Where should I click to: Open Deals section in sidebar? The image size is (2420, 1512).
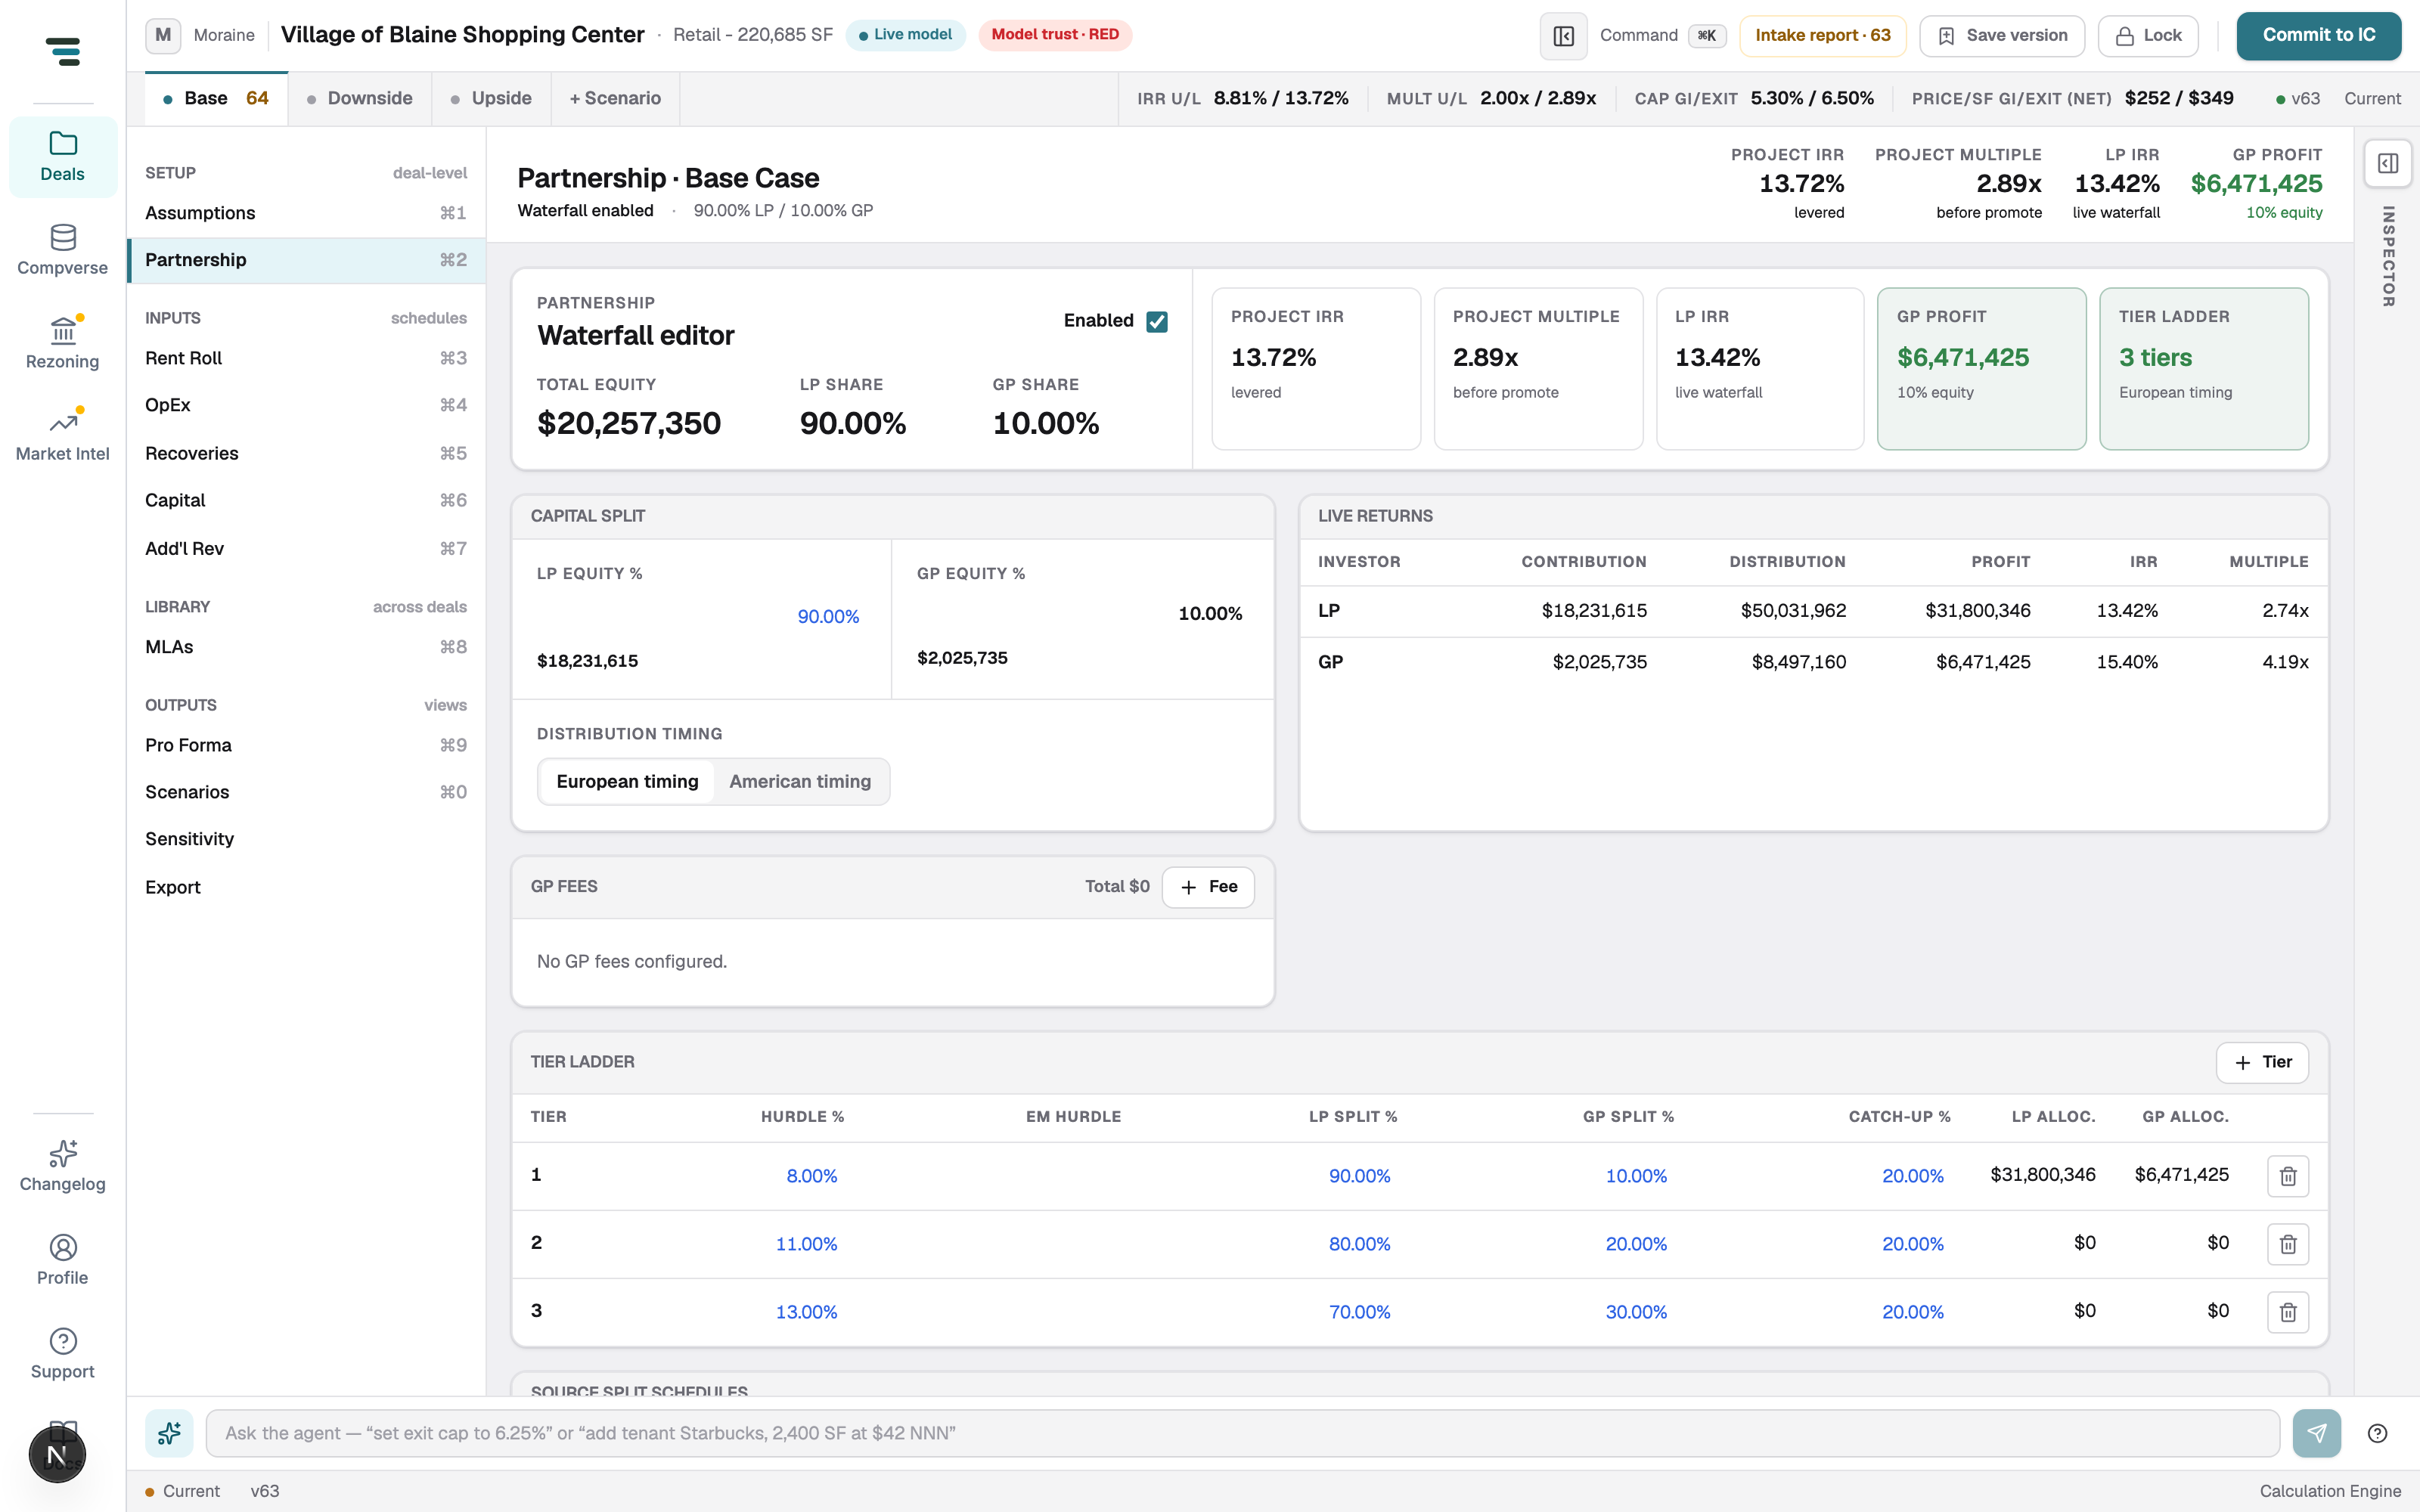tap(63, 157)
